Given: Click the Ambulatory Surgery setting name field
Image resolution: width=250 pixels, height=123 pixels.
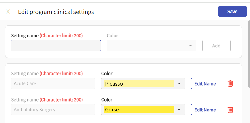Looking at the screenshot, I should 53,110.
